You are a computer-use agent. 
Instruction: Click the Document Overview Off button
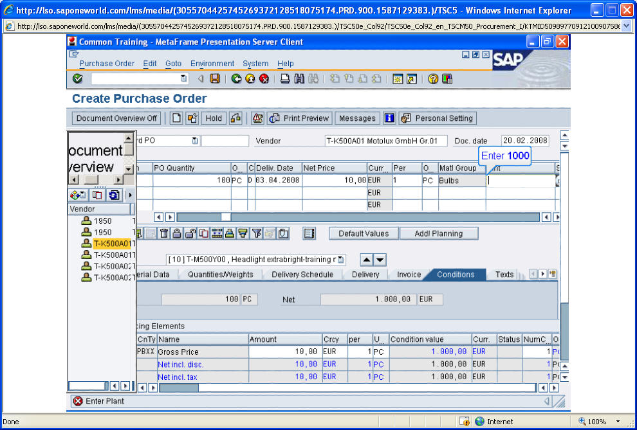point(116,118)
